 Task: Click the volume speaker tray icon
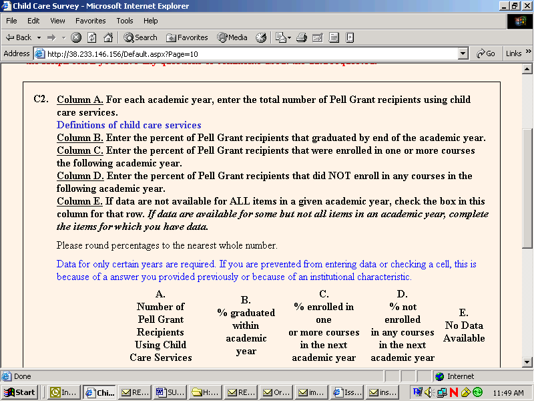click(429, 392)
